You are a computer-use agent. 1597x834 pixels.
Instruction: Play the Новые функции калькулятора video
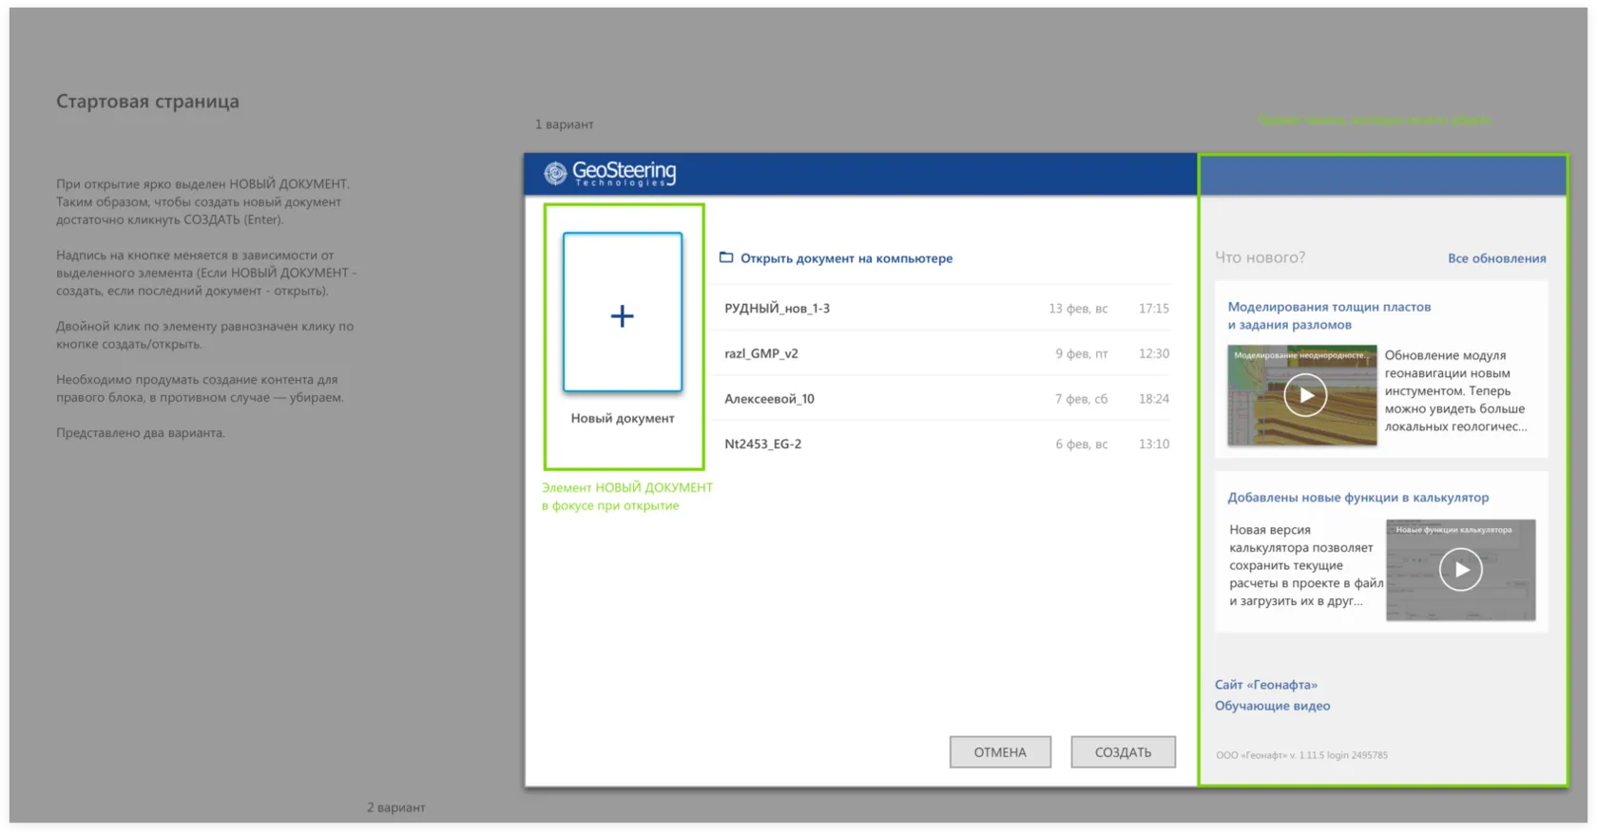click(x=1460, y=570)
